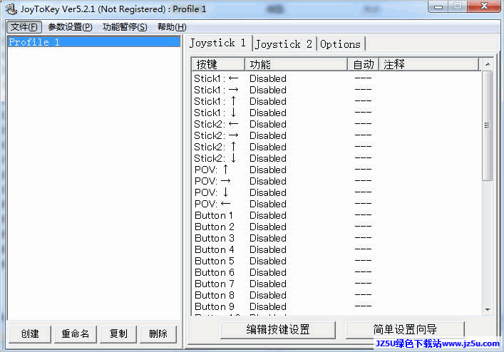504x352 pixels.
Task: Select the Stick2 right arrow row
Action: [336, 135]
